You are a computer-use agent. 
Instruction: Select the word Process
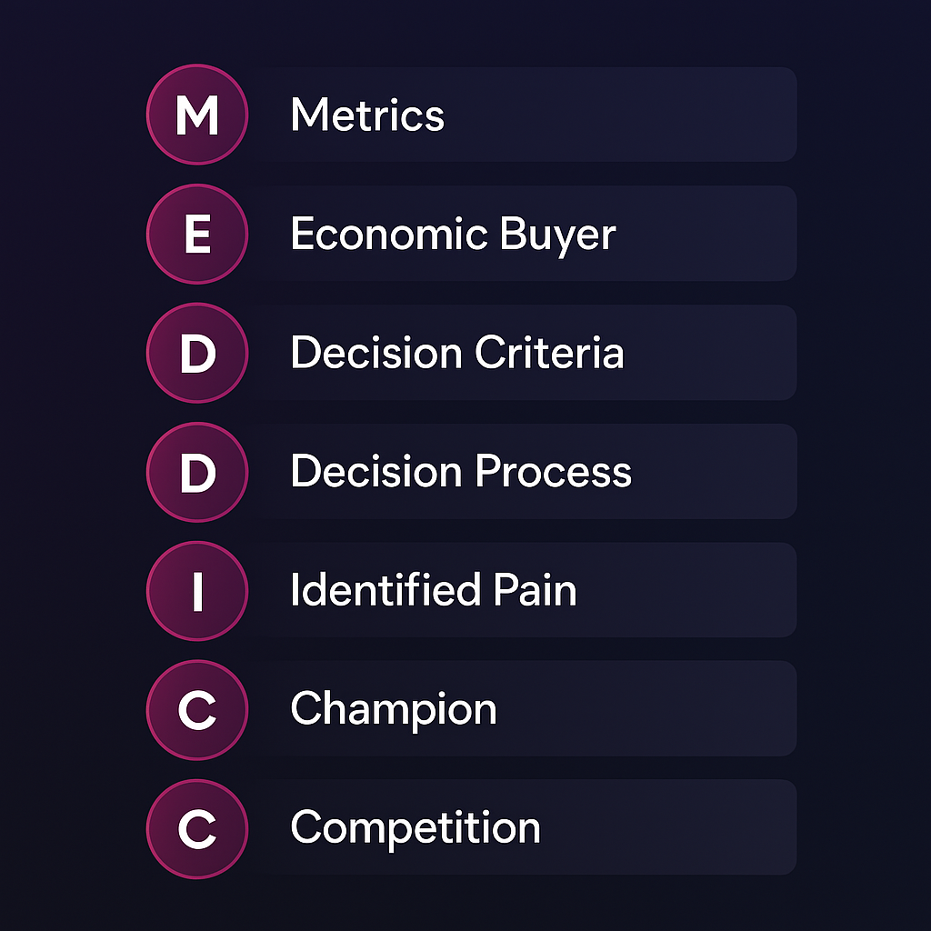click(554, 472)
